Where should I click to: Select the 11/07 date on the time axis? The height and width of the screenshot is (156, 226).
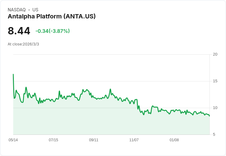tap(134, 140)
